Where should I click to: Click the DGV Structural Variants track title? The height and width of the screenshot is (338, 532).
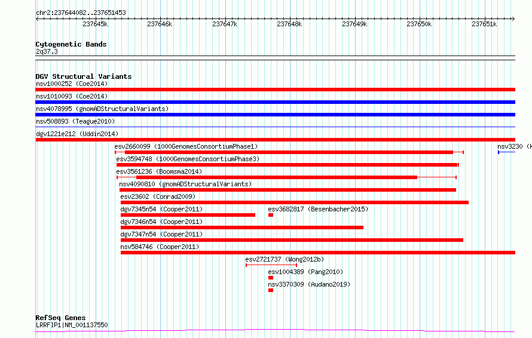point(84,76)
